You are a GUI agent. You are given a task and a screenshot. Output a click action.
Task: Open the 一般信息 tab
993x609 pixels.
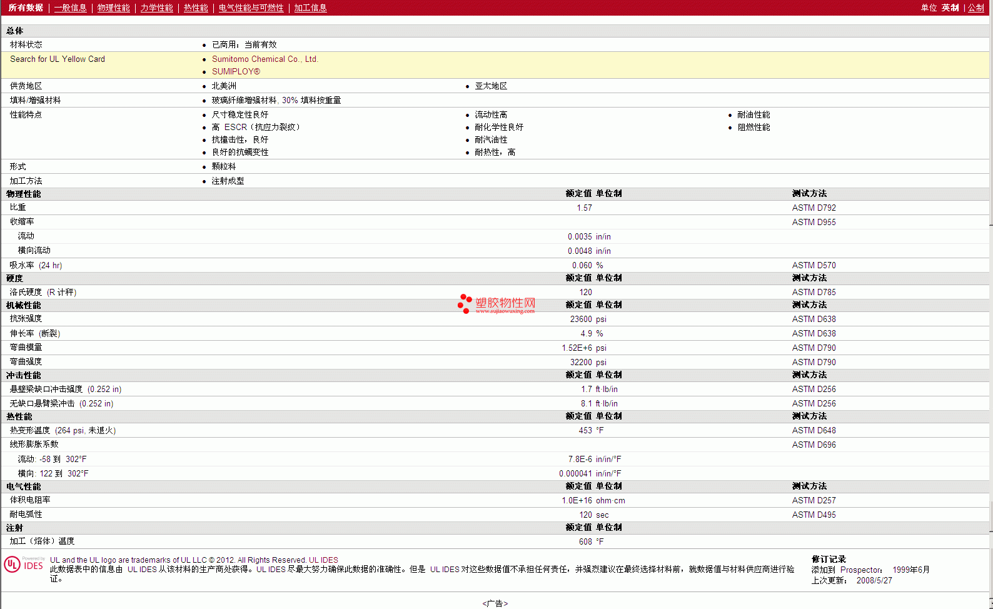pos(71,8)
